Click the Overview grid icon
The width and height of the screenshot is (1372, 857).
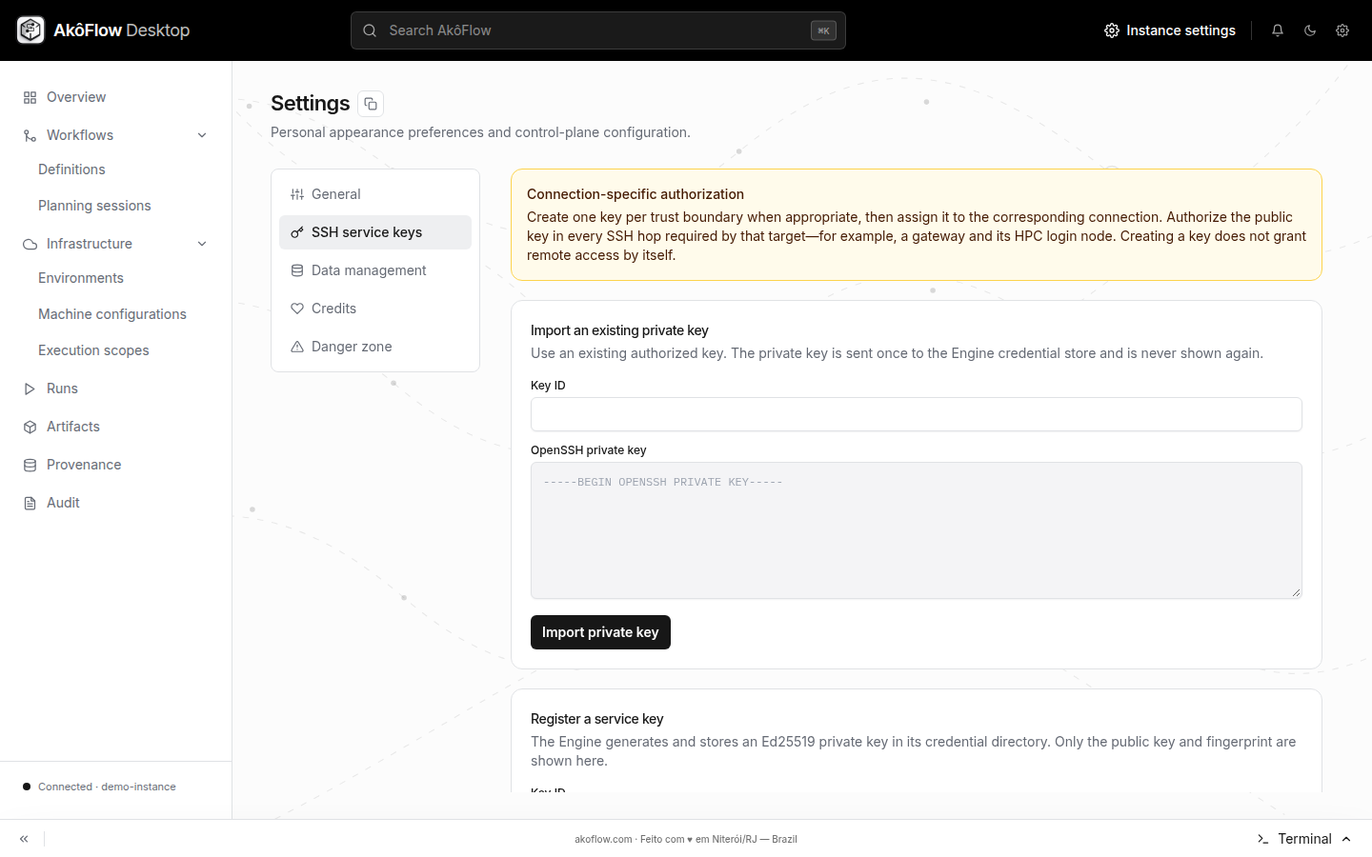click(30, 97)
